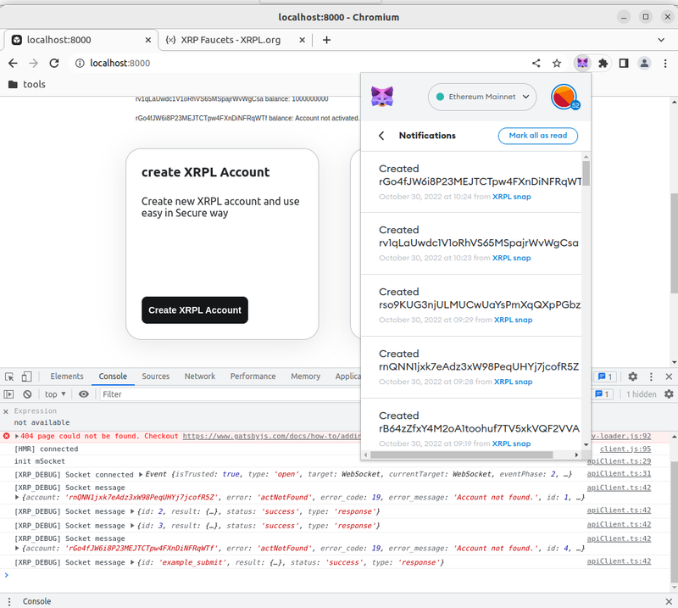Open source link apiClient.ts:31
This screenshot has height=608, width=678.
pos(619,474)
